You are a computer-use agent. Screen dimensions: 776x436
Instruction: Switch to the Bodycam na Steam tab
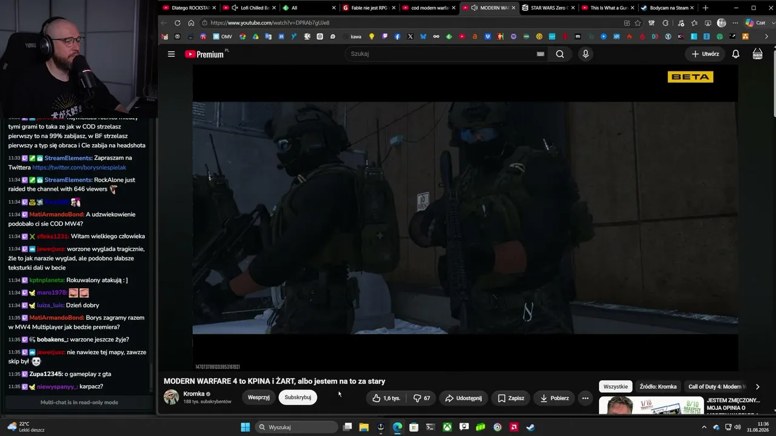668,8
